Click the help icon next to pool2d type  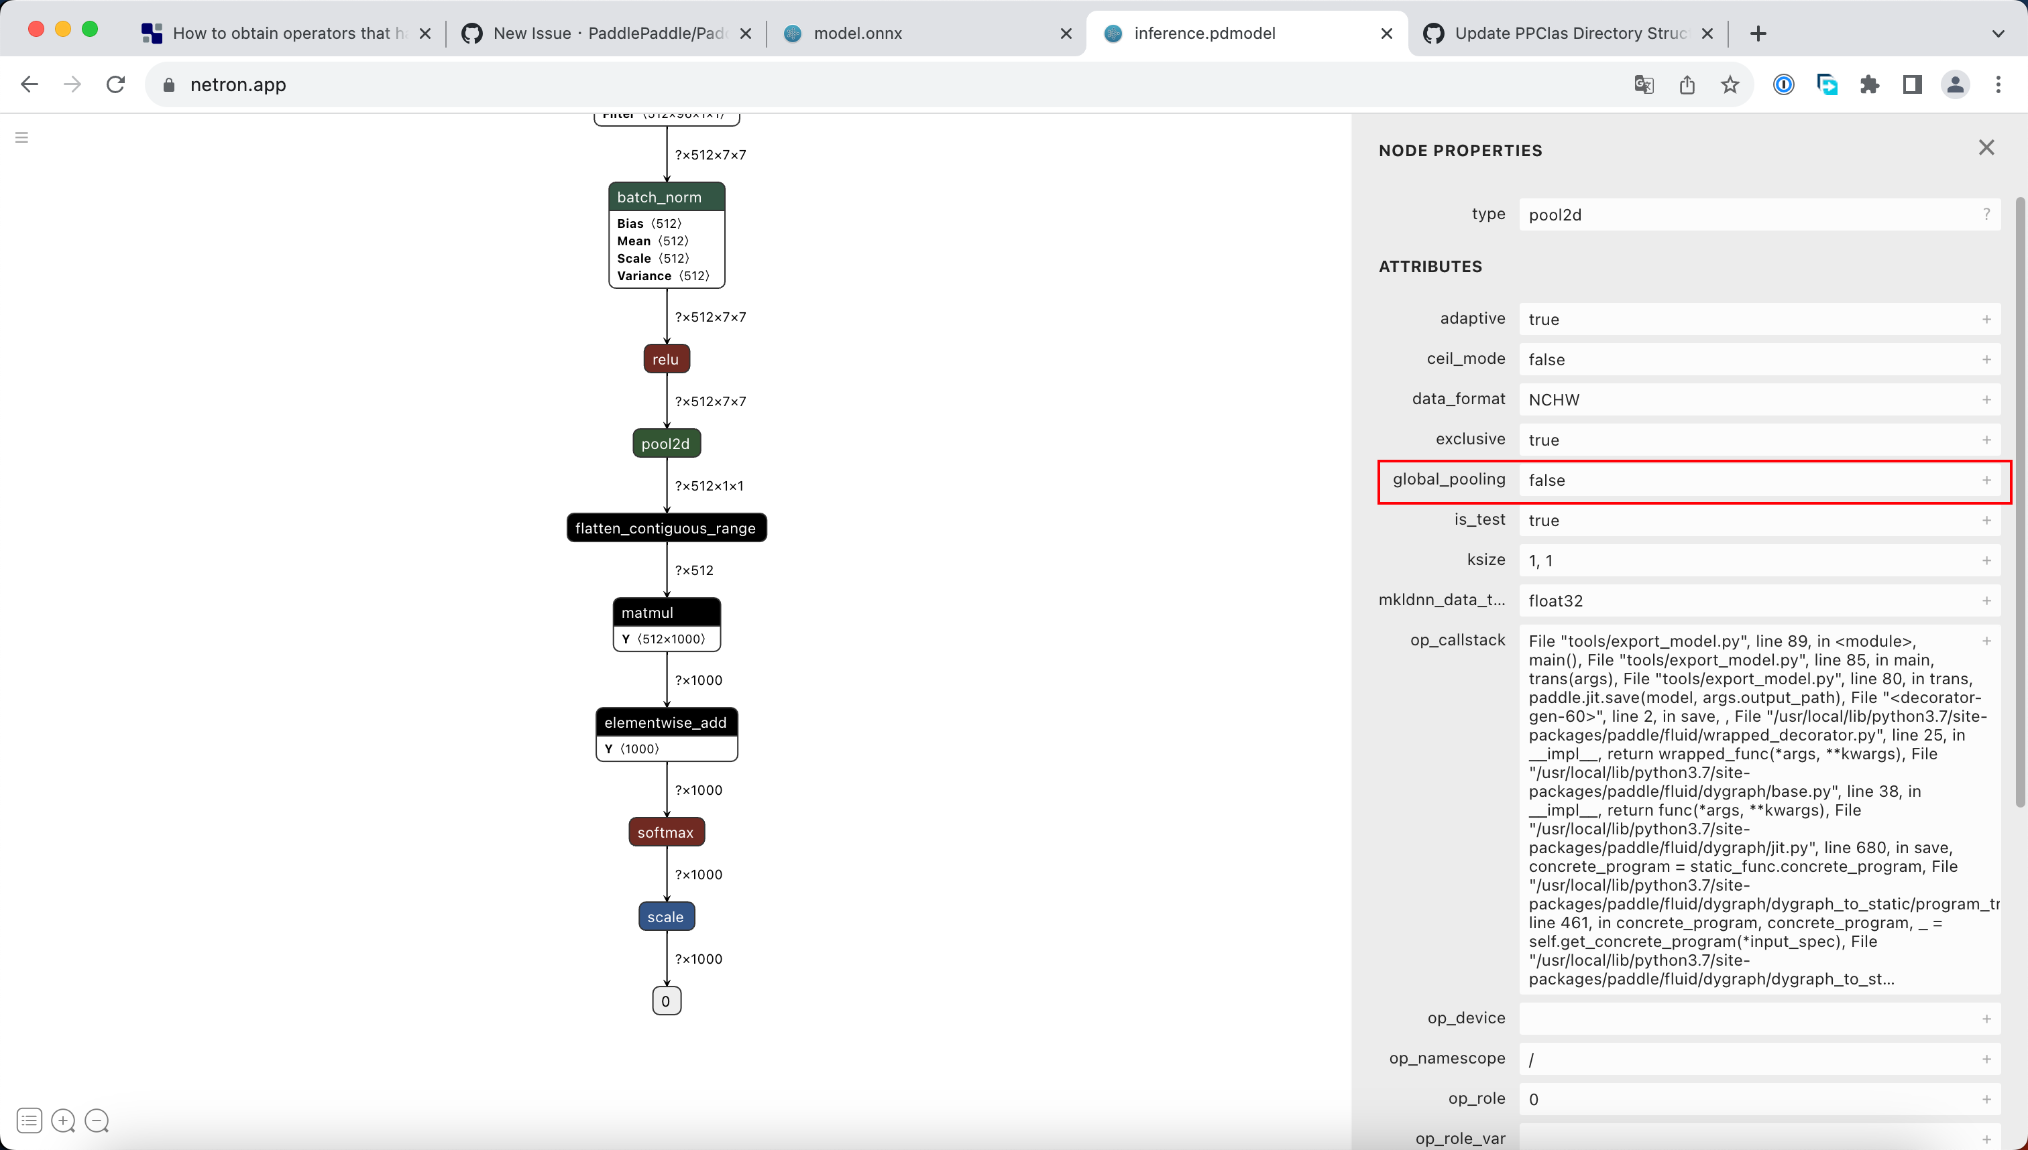(x=1987, y=213)
